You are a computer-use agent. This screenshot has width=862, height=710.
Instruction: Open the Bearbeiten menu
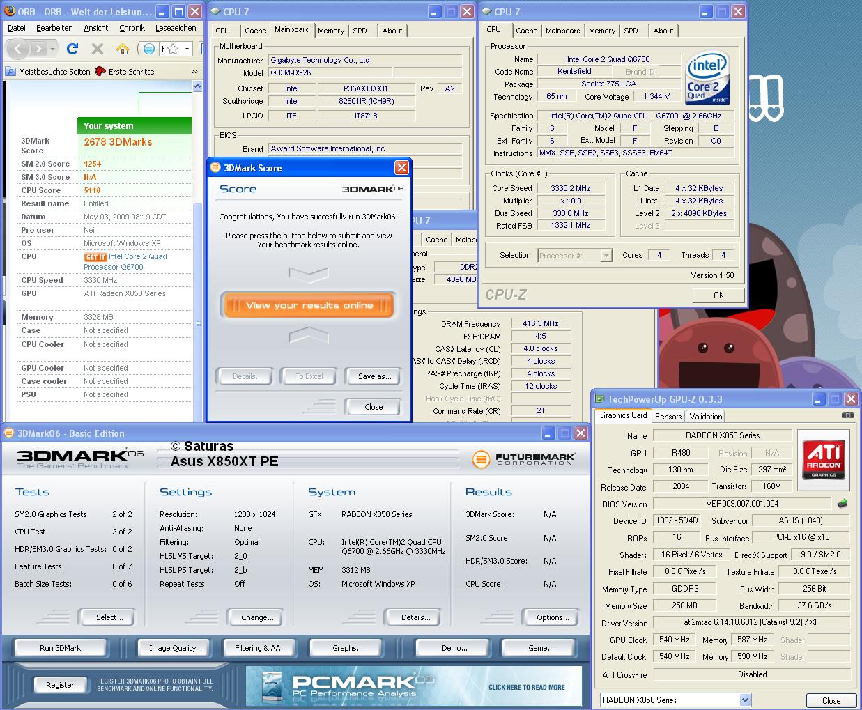pyautogui.click(x=54, y=28)
